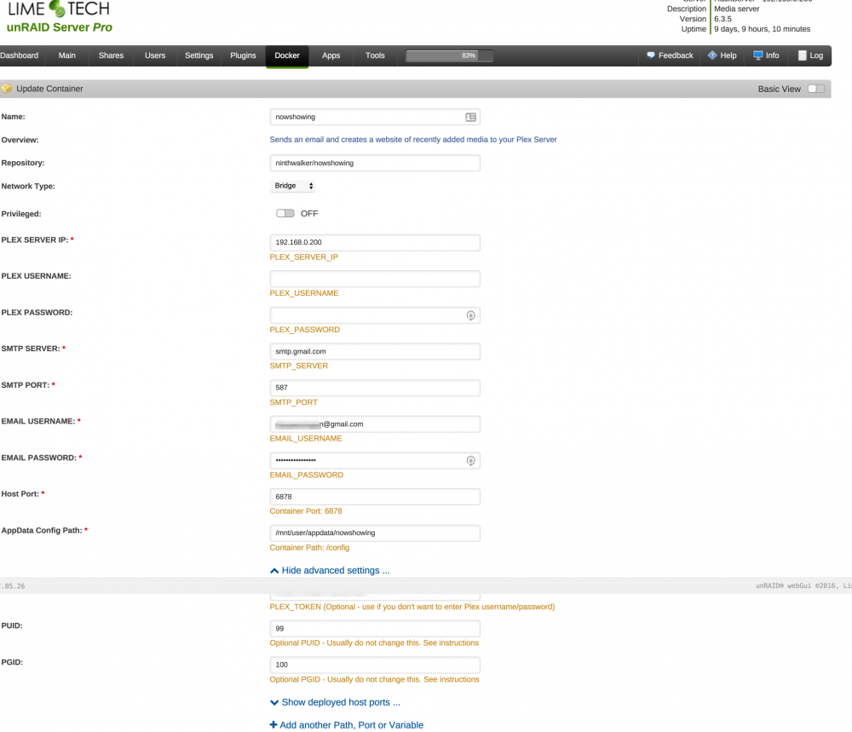Click the PGID field showing 100
The image size is (852, 732).
tap(374, 665)
